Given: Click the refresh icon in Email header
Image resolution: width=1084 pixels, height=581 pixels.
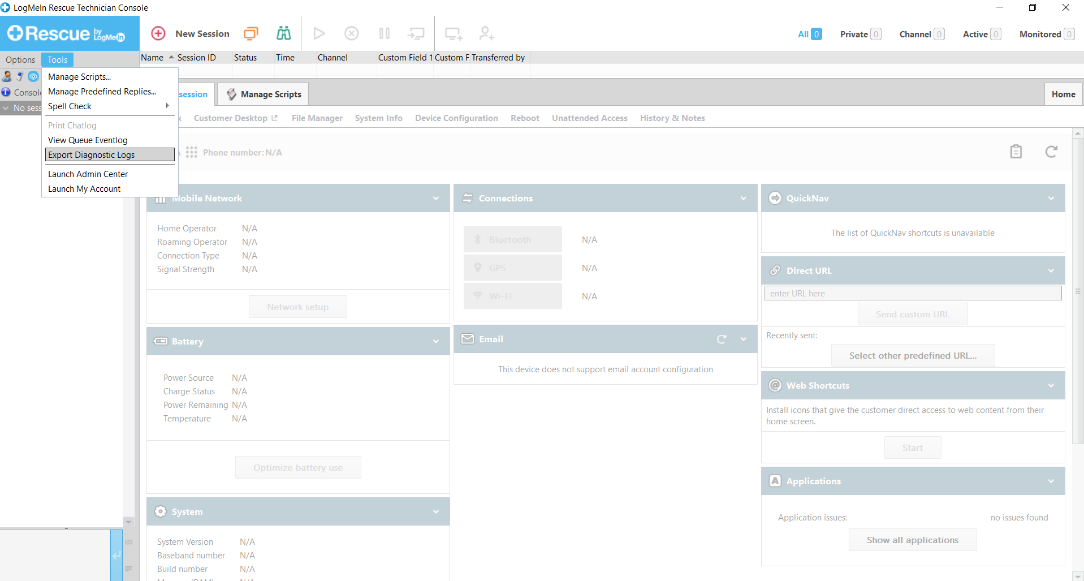Looking at the screenshot, I should pos(722,339).
